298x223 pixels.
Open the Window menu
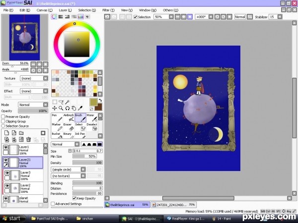click(x=148, y=10)
